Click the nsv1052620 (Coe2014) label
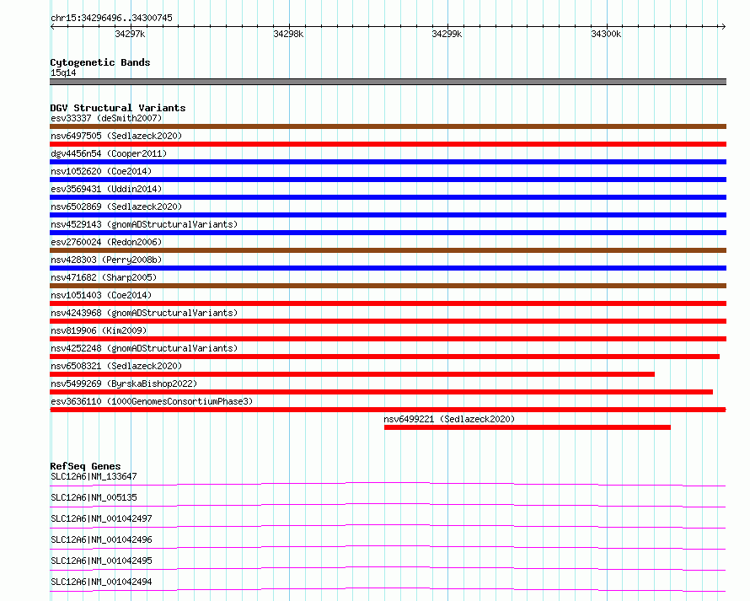 click(x=101, y=171)
